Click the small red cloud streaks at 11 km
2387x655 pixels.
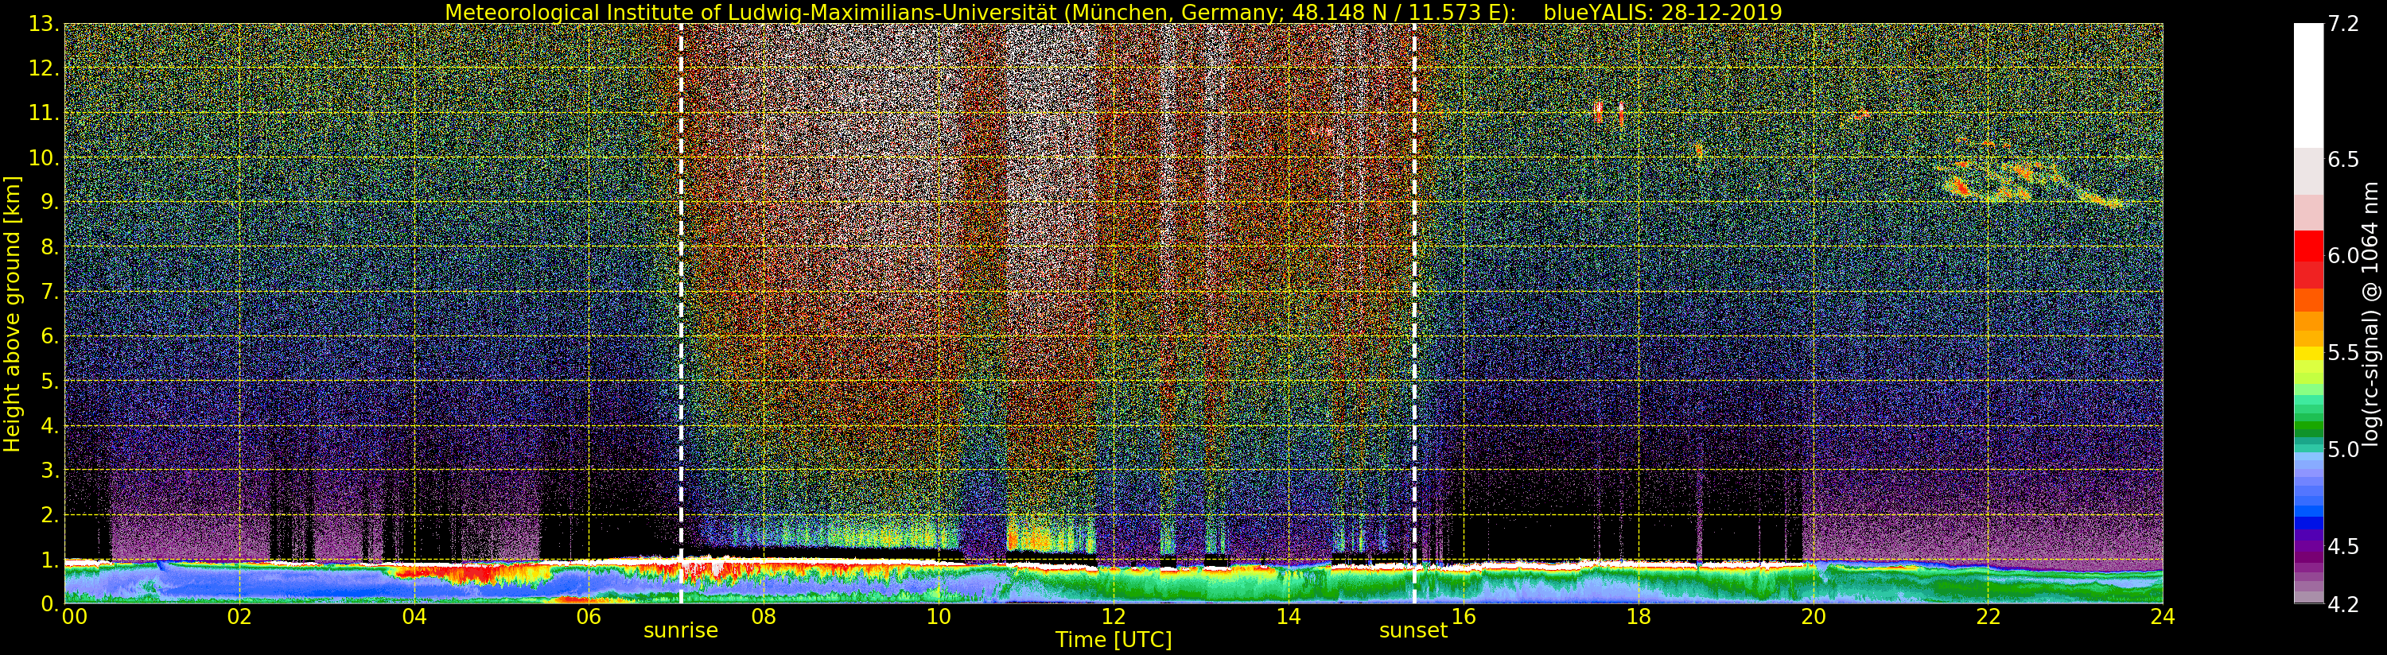point(1608,113)
